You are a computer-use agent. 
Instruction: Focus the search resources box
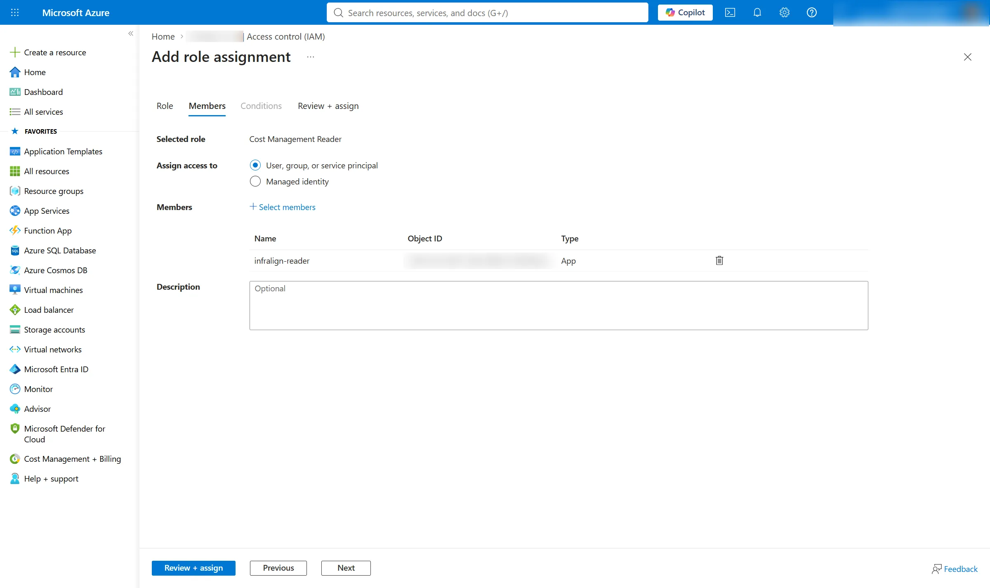488,13
